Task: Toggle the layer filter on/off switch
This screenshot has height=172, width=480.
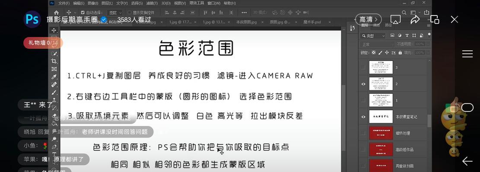Action: click(429, 34)
